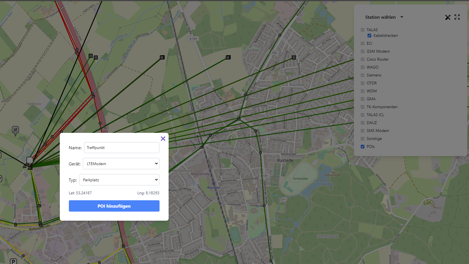Toggle the TK-Komponenten layer checkbox
469x264 pixels.
pos(362,107)
